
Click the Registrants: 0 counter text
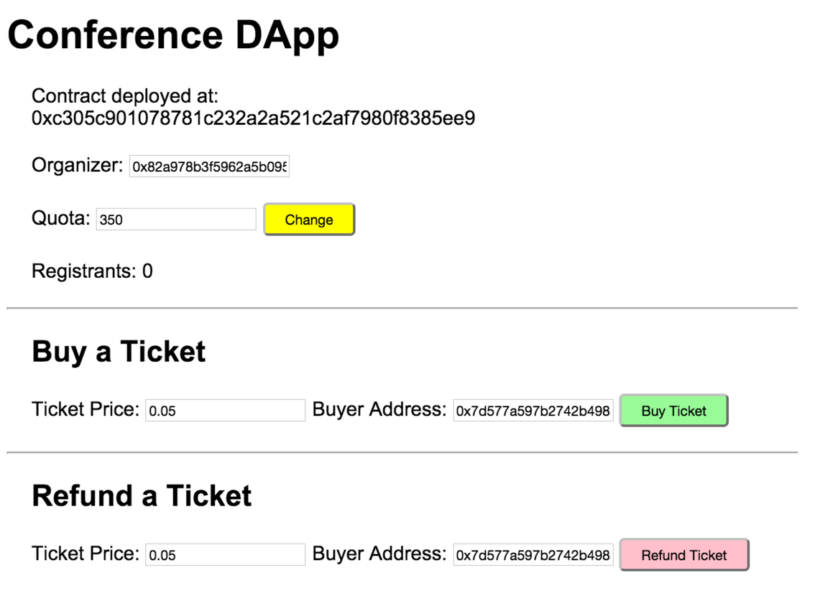point(93,271)
